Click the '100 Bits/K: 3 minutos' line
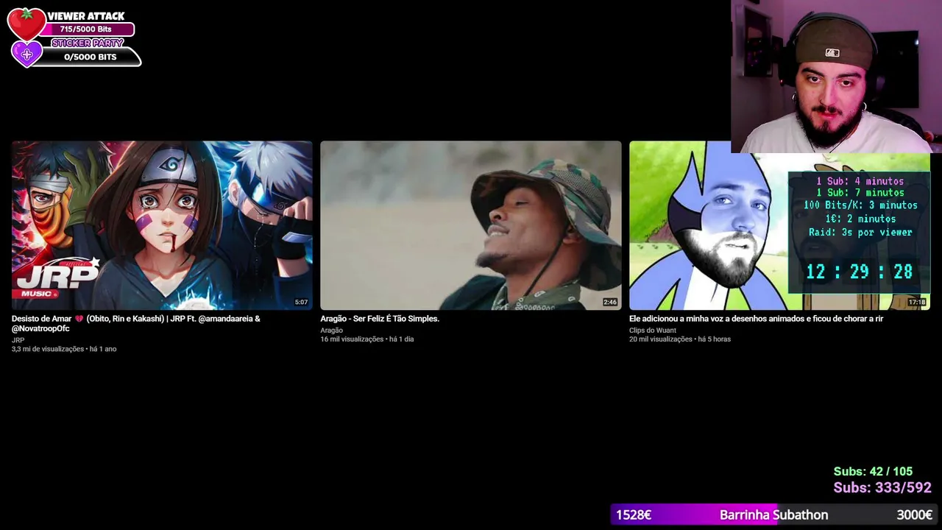Viewport: 942px width, 530px height. (860, 205)
